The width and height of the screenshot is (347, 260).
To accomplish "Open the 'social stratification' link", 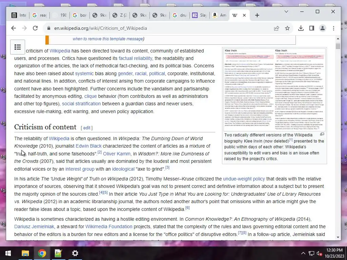I will coord(81,104).
